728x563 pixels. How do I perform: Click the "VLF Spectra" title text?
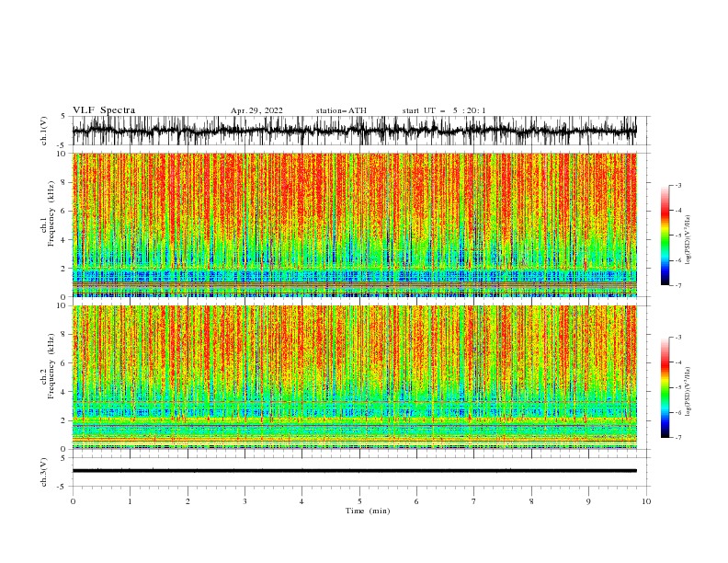(x=104, y=110)
